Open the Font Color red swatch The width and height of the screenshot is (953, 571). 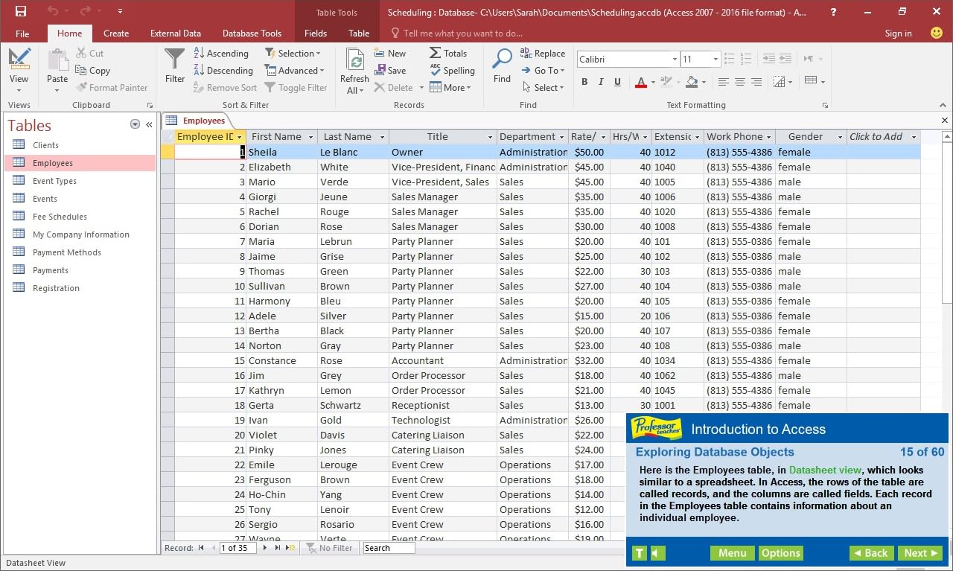[642, 82]
